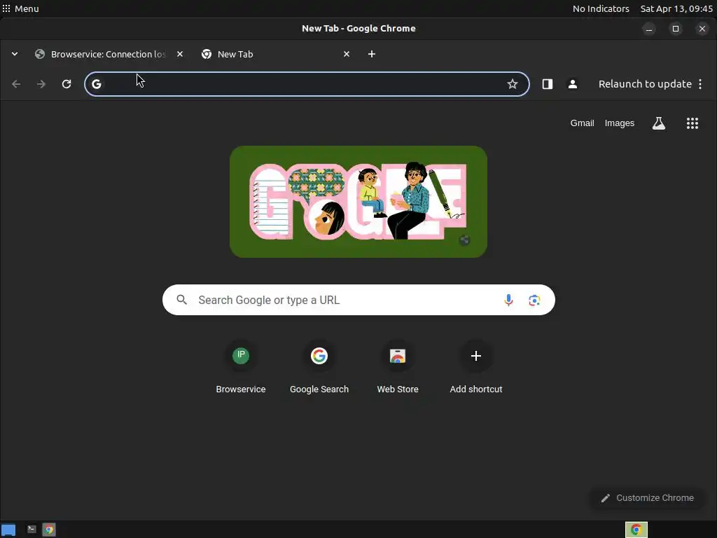717x538 pixels.
Task: Click the Chrome taskbar launcher icon
Action: [49, 530]
